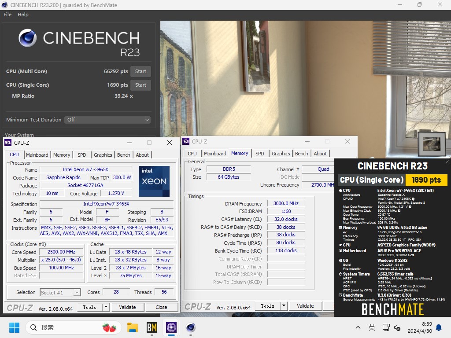Click the Multi Core score 66292 pts
Screen dimensions: 451x338
pyautogui.click(x=116, y=71)
